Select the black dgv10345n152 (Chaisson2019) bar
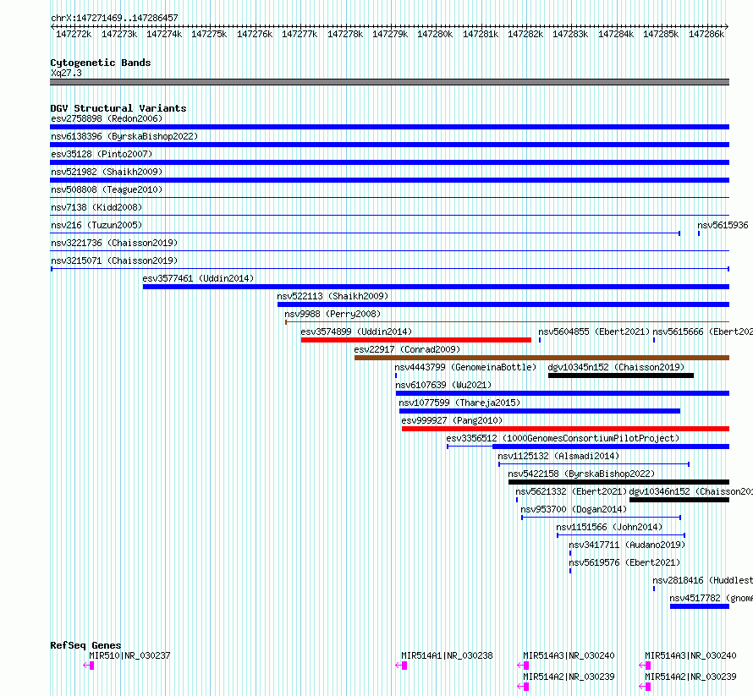 click(621, 375)
